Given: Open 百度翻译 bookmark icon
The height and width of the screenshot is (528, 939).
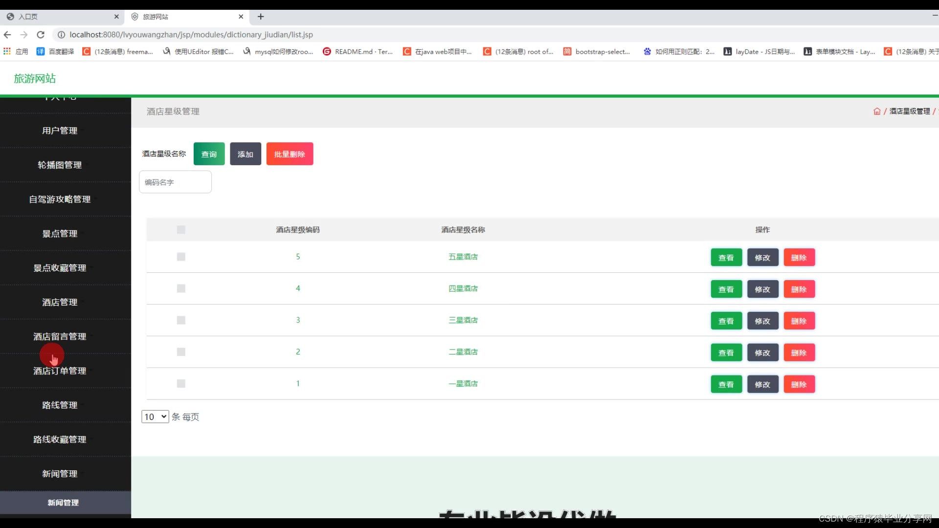Looking at the screenshot, I should pyautogui.click(x=41, y=51).
